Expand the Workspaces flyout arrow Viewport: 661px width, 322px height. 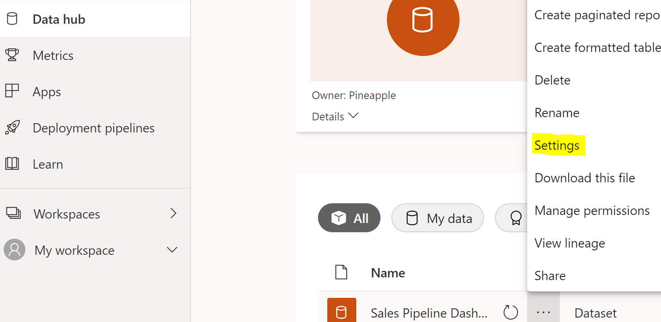point(173,213)
